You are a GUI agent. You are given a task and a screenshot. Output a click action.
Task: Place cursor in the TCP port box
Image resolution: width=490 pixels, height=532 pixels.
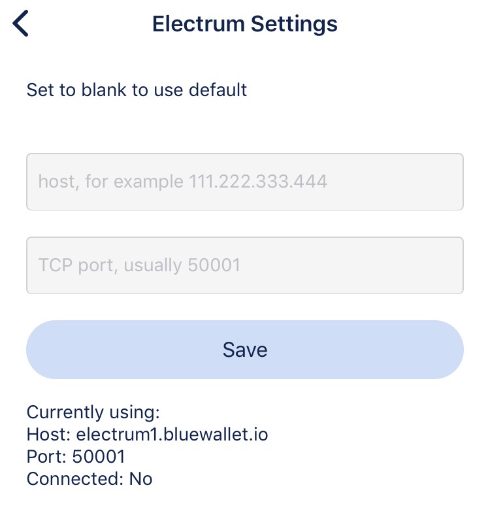point(244,265)
